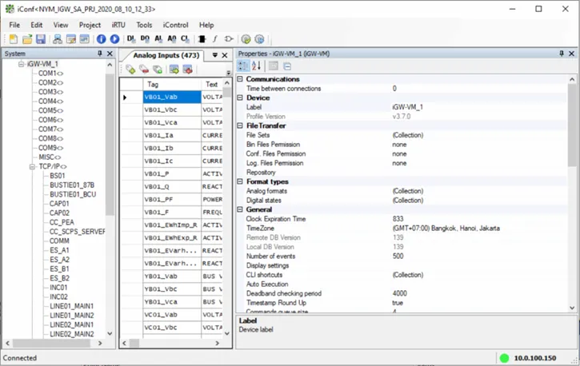Click the formula f toolbar icon
Image resolution: width=580 pixels, height=366 pixels.
[x=215, y=39]
